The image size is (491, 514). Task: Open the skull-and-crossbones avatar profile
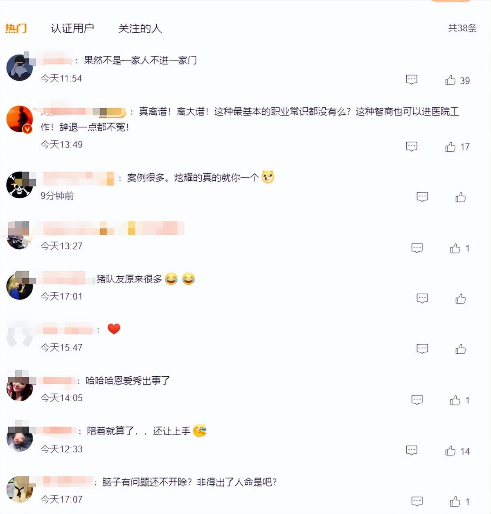[x=20, y=185]
